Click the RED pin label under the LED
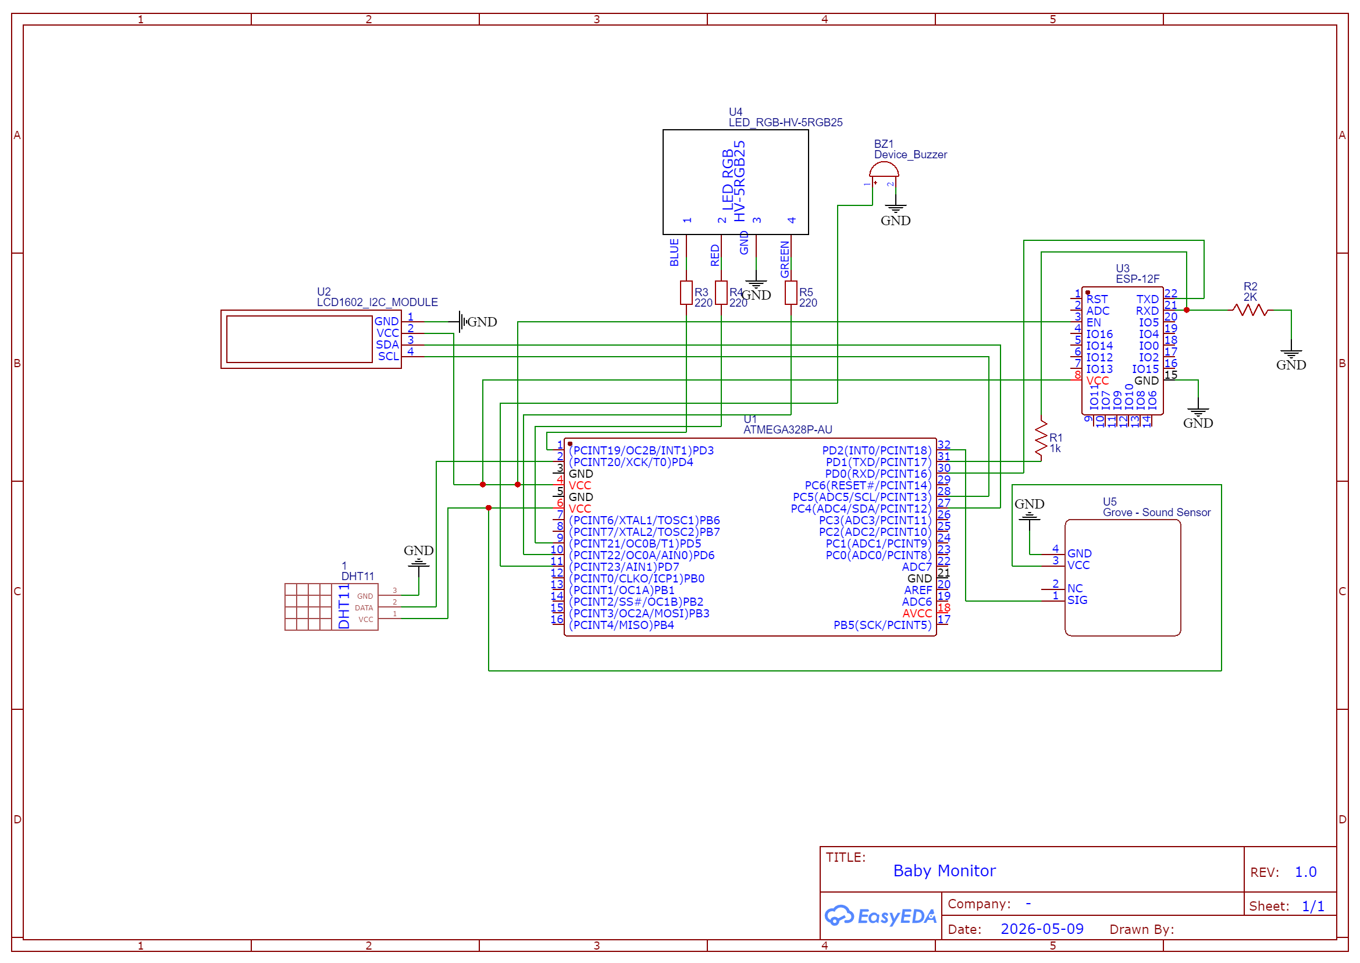 point(714,255)
